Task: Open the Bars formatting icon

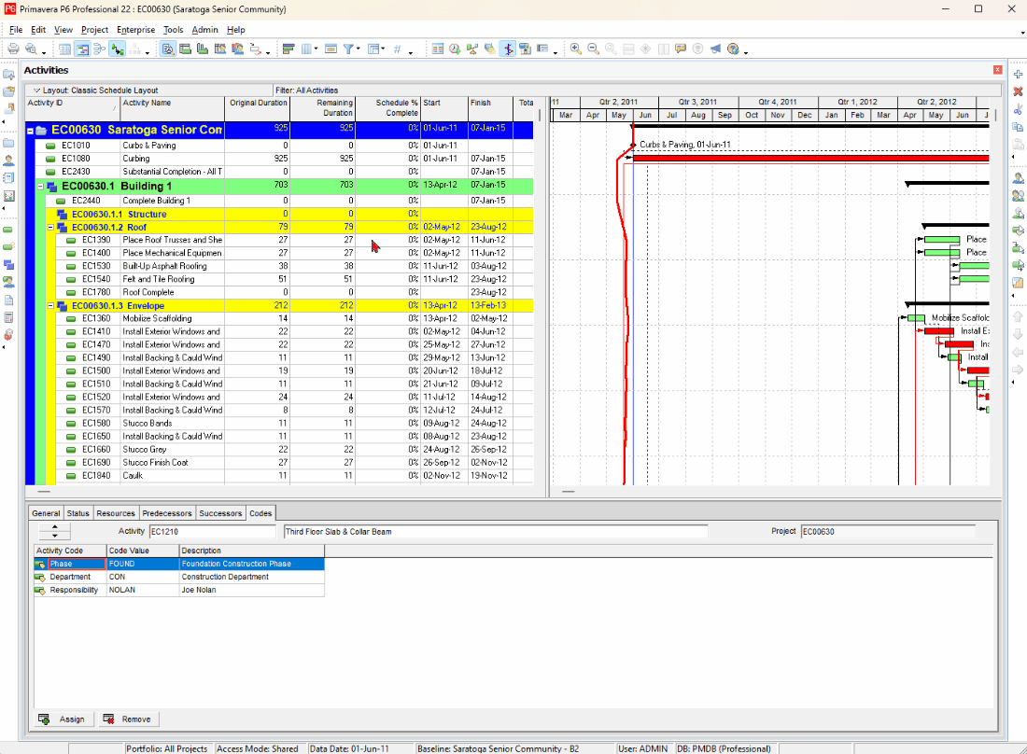Action: click(x=288, y=49)
